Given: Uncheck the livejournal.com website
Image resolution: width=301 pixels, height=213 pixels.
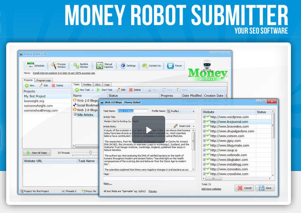Looking at the screenshot, I should pos(204,122).
